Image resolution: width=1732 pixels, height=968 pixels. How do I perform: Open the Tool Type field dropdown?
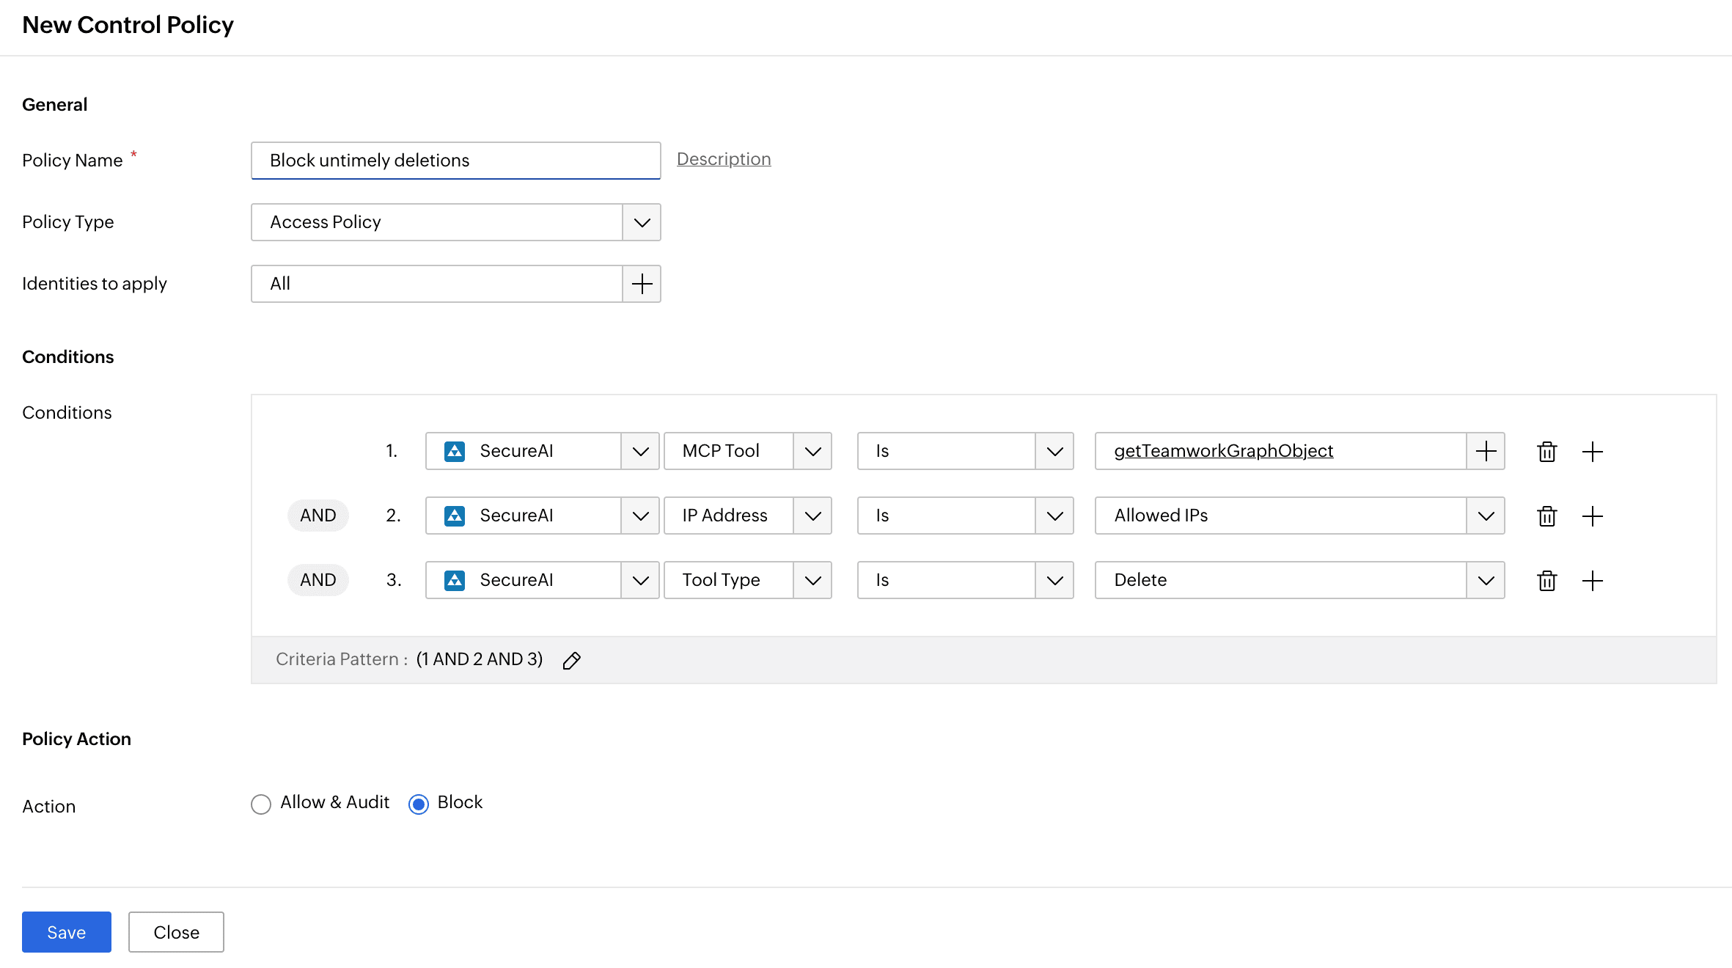(812, 580)
